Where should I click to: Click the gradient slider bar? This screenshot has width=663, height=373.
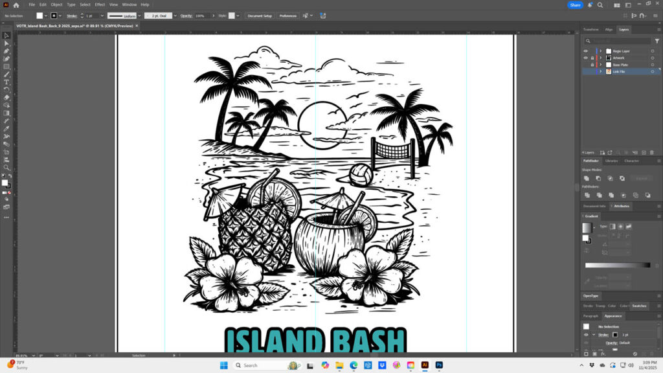click(617, 265)
